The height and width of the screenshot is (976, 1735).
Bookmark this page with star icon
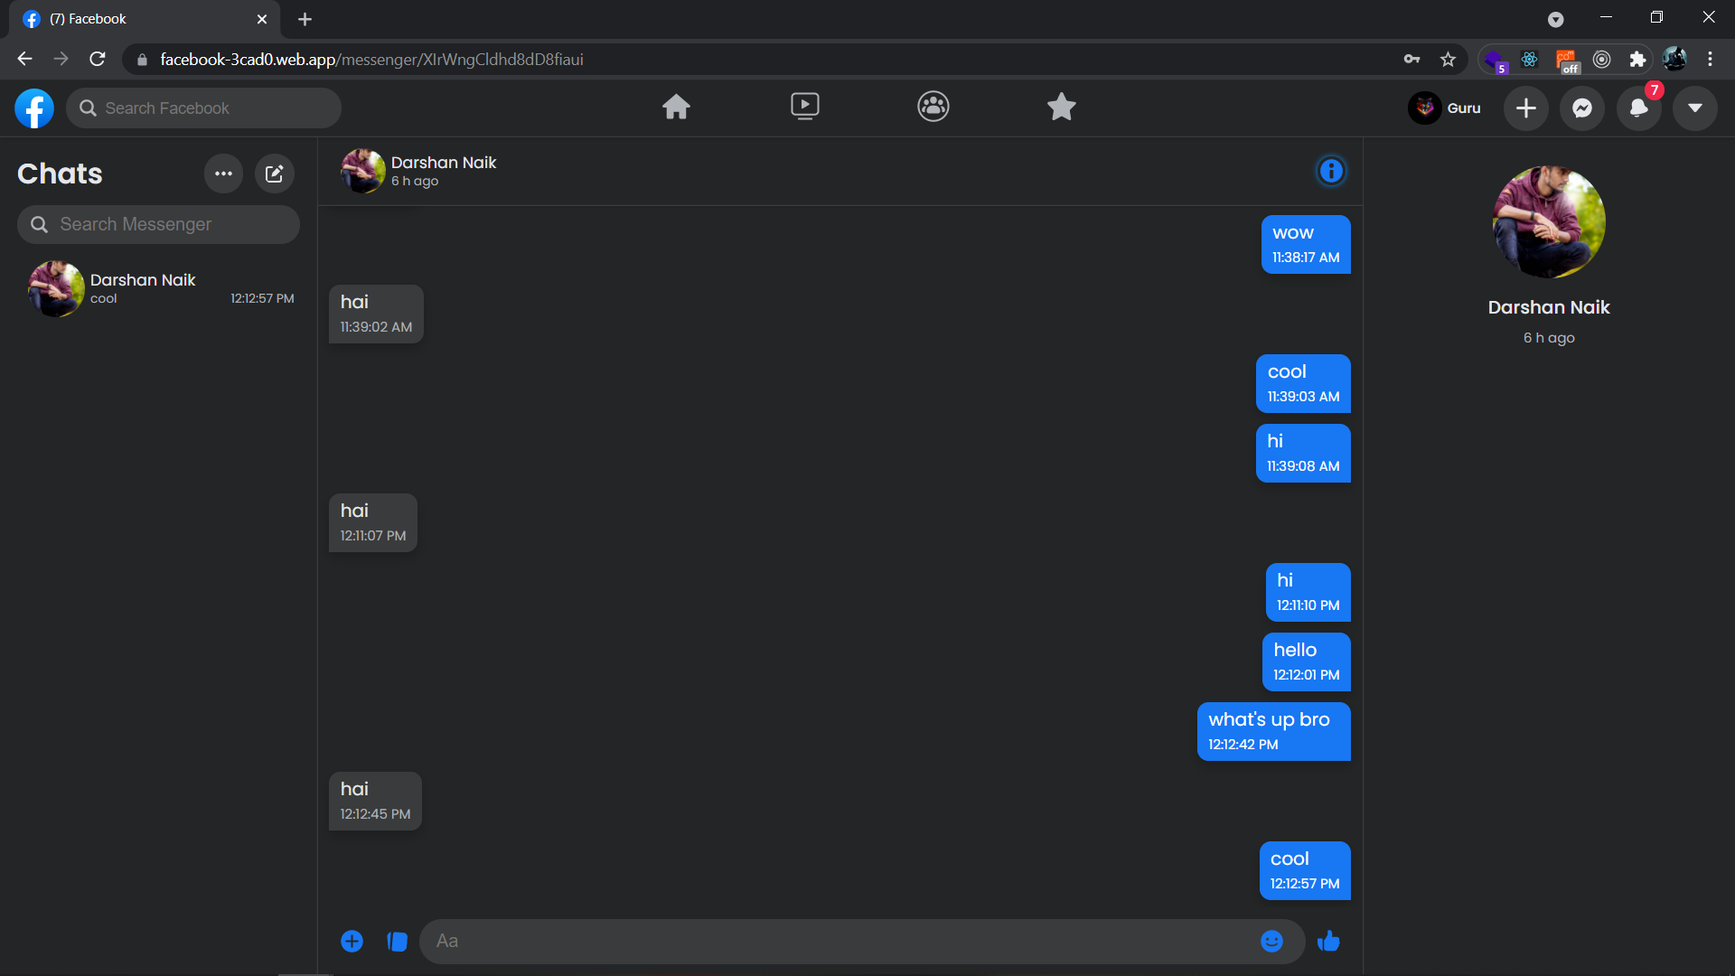1448,59
